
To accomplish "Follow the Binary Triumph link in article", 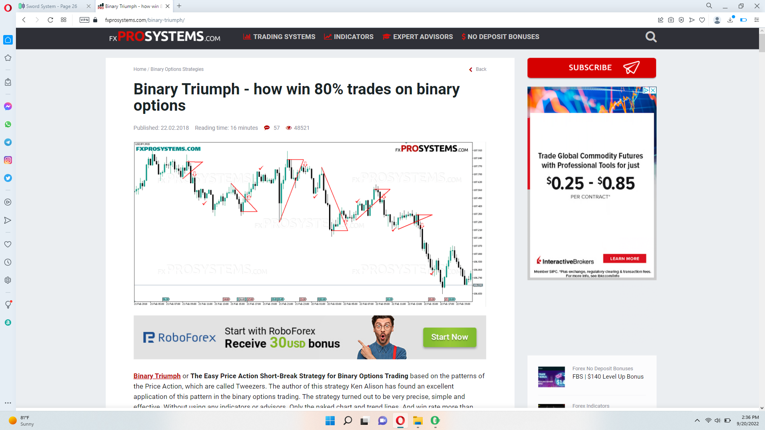I will (x=157, y=376).
